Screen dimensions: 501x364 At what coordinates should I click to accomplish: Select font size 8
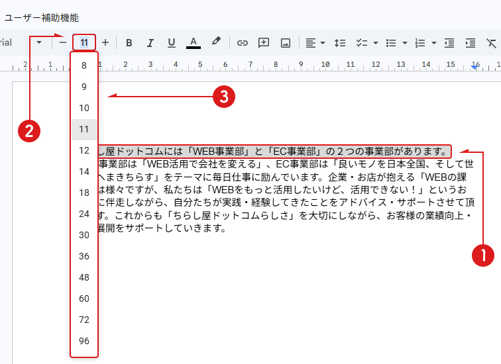pos(84,66)
